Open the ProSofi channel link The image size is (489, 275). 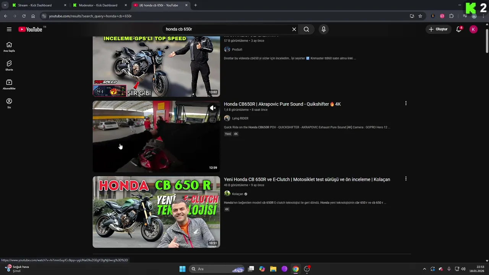[237, 50]
